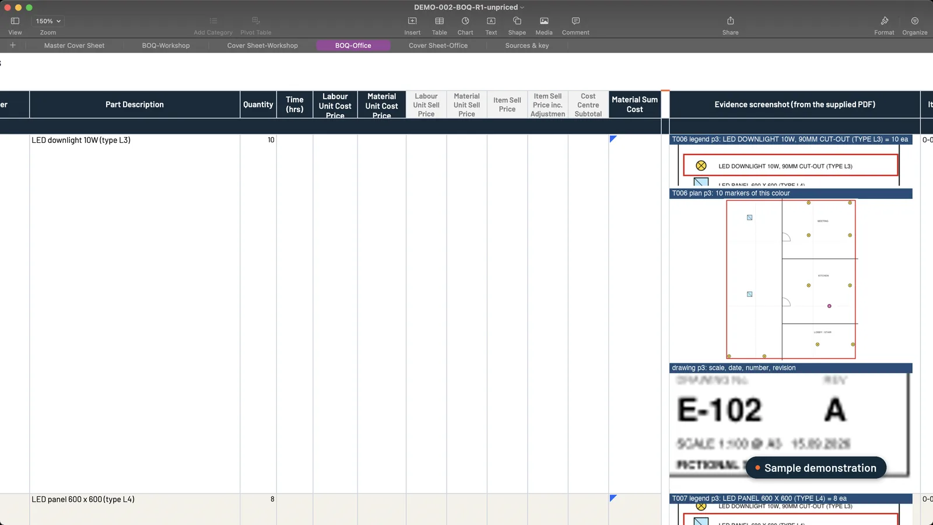This screenshot has height=525, width=933.
Task: Go to the Sources & key tab
Action: click(x=527, y=45)
